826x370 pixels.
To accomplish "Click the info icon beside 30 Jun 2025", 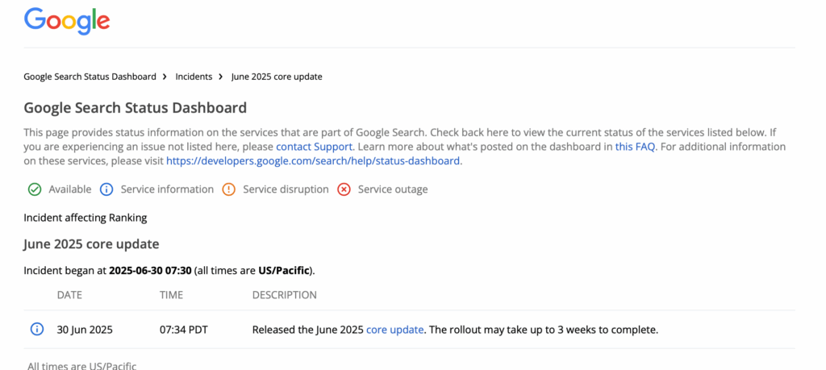I will 36,329.
